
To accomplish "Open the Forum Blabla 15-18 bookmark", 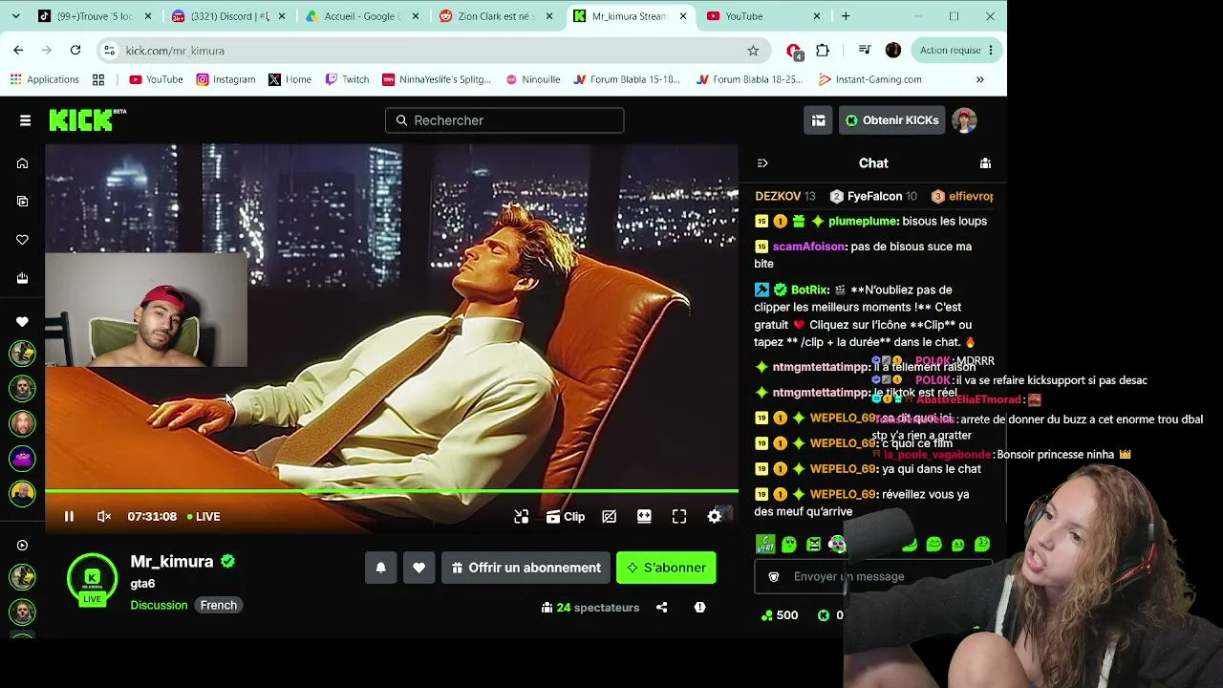I will point(627,79).
